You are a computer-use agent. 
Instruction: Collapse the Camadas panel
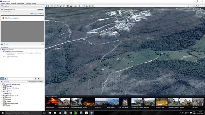[1, 82]
